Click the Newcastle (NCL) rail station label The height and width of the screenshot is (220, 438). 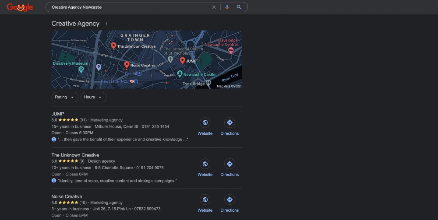pos(115,81)
